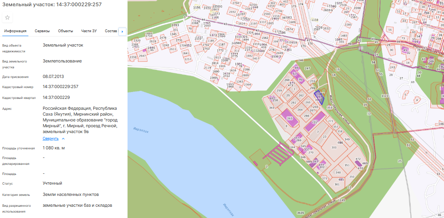The width and height of the screenshot is (444, 218).
Task: Select the Части ЗУ tab
Action: point(89,31)
